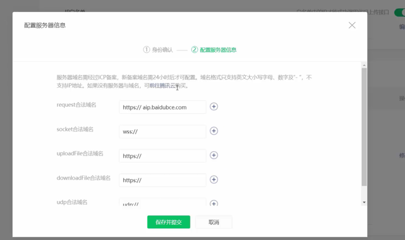Click the request合法域名 input field
The image size is (405, 240).
[x=162, y=107]
